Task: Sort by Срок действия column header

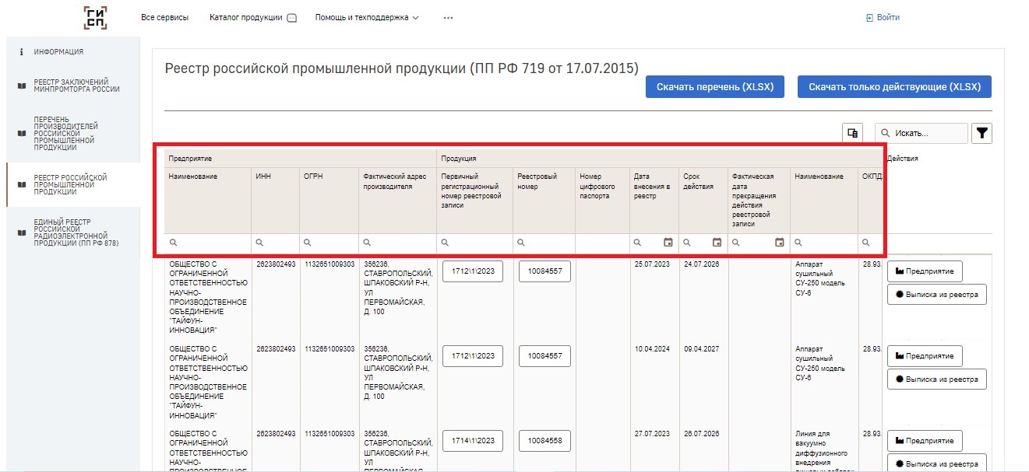Action: coord(698,181)
